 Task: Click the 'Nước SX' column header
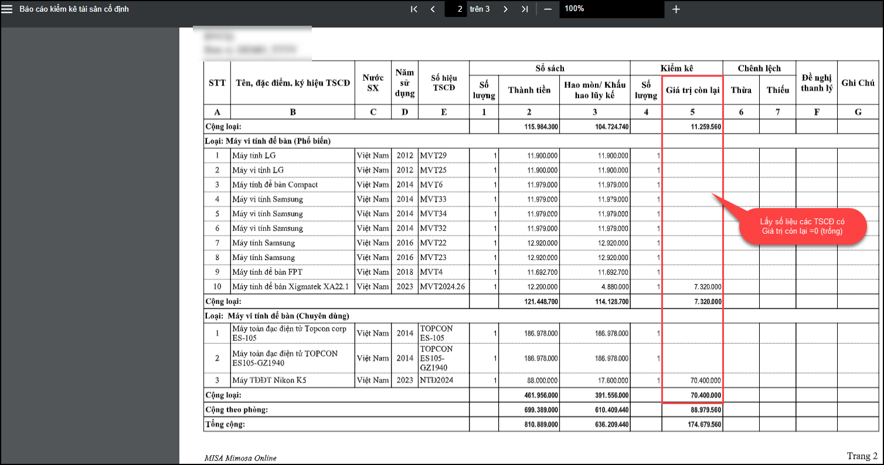[x=373, y=83]
